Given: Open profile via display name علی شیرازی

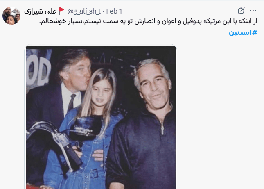Looking at the screenshot, I should coord(40,11).
